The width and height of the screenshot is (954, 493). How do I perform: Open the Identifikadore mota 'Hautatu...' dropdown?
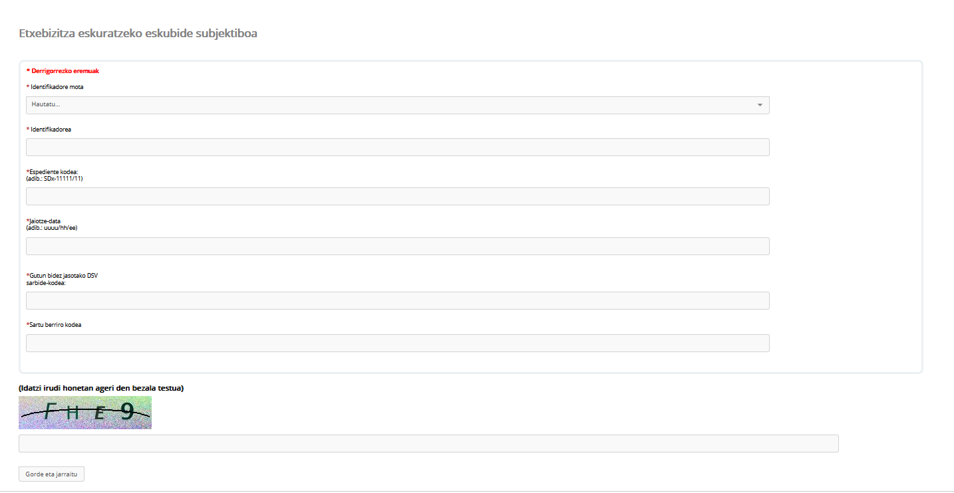coord(397,105)
